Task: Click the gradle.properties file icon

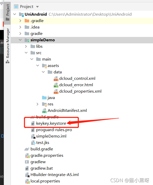Action: click(x=27, y=156)
